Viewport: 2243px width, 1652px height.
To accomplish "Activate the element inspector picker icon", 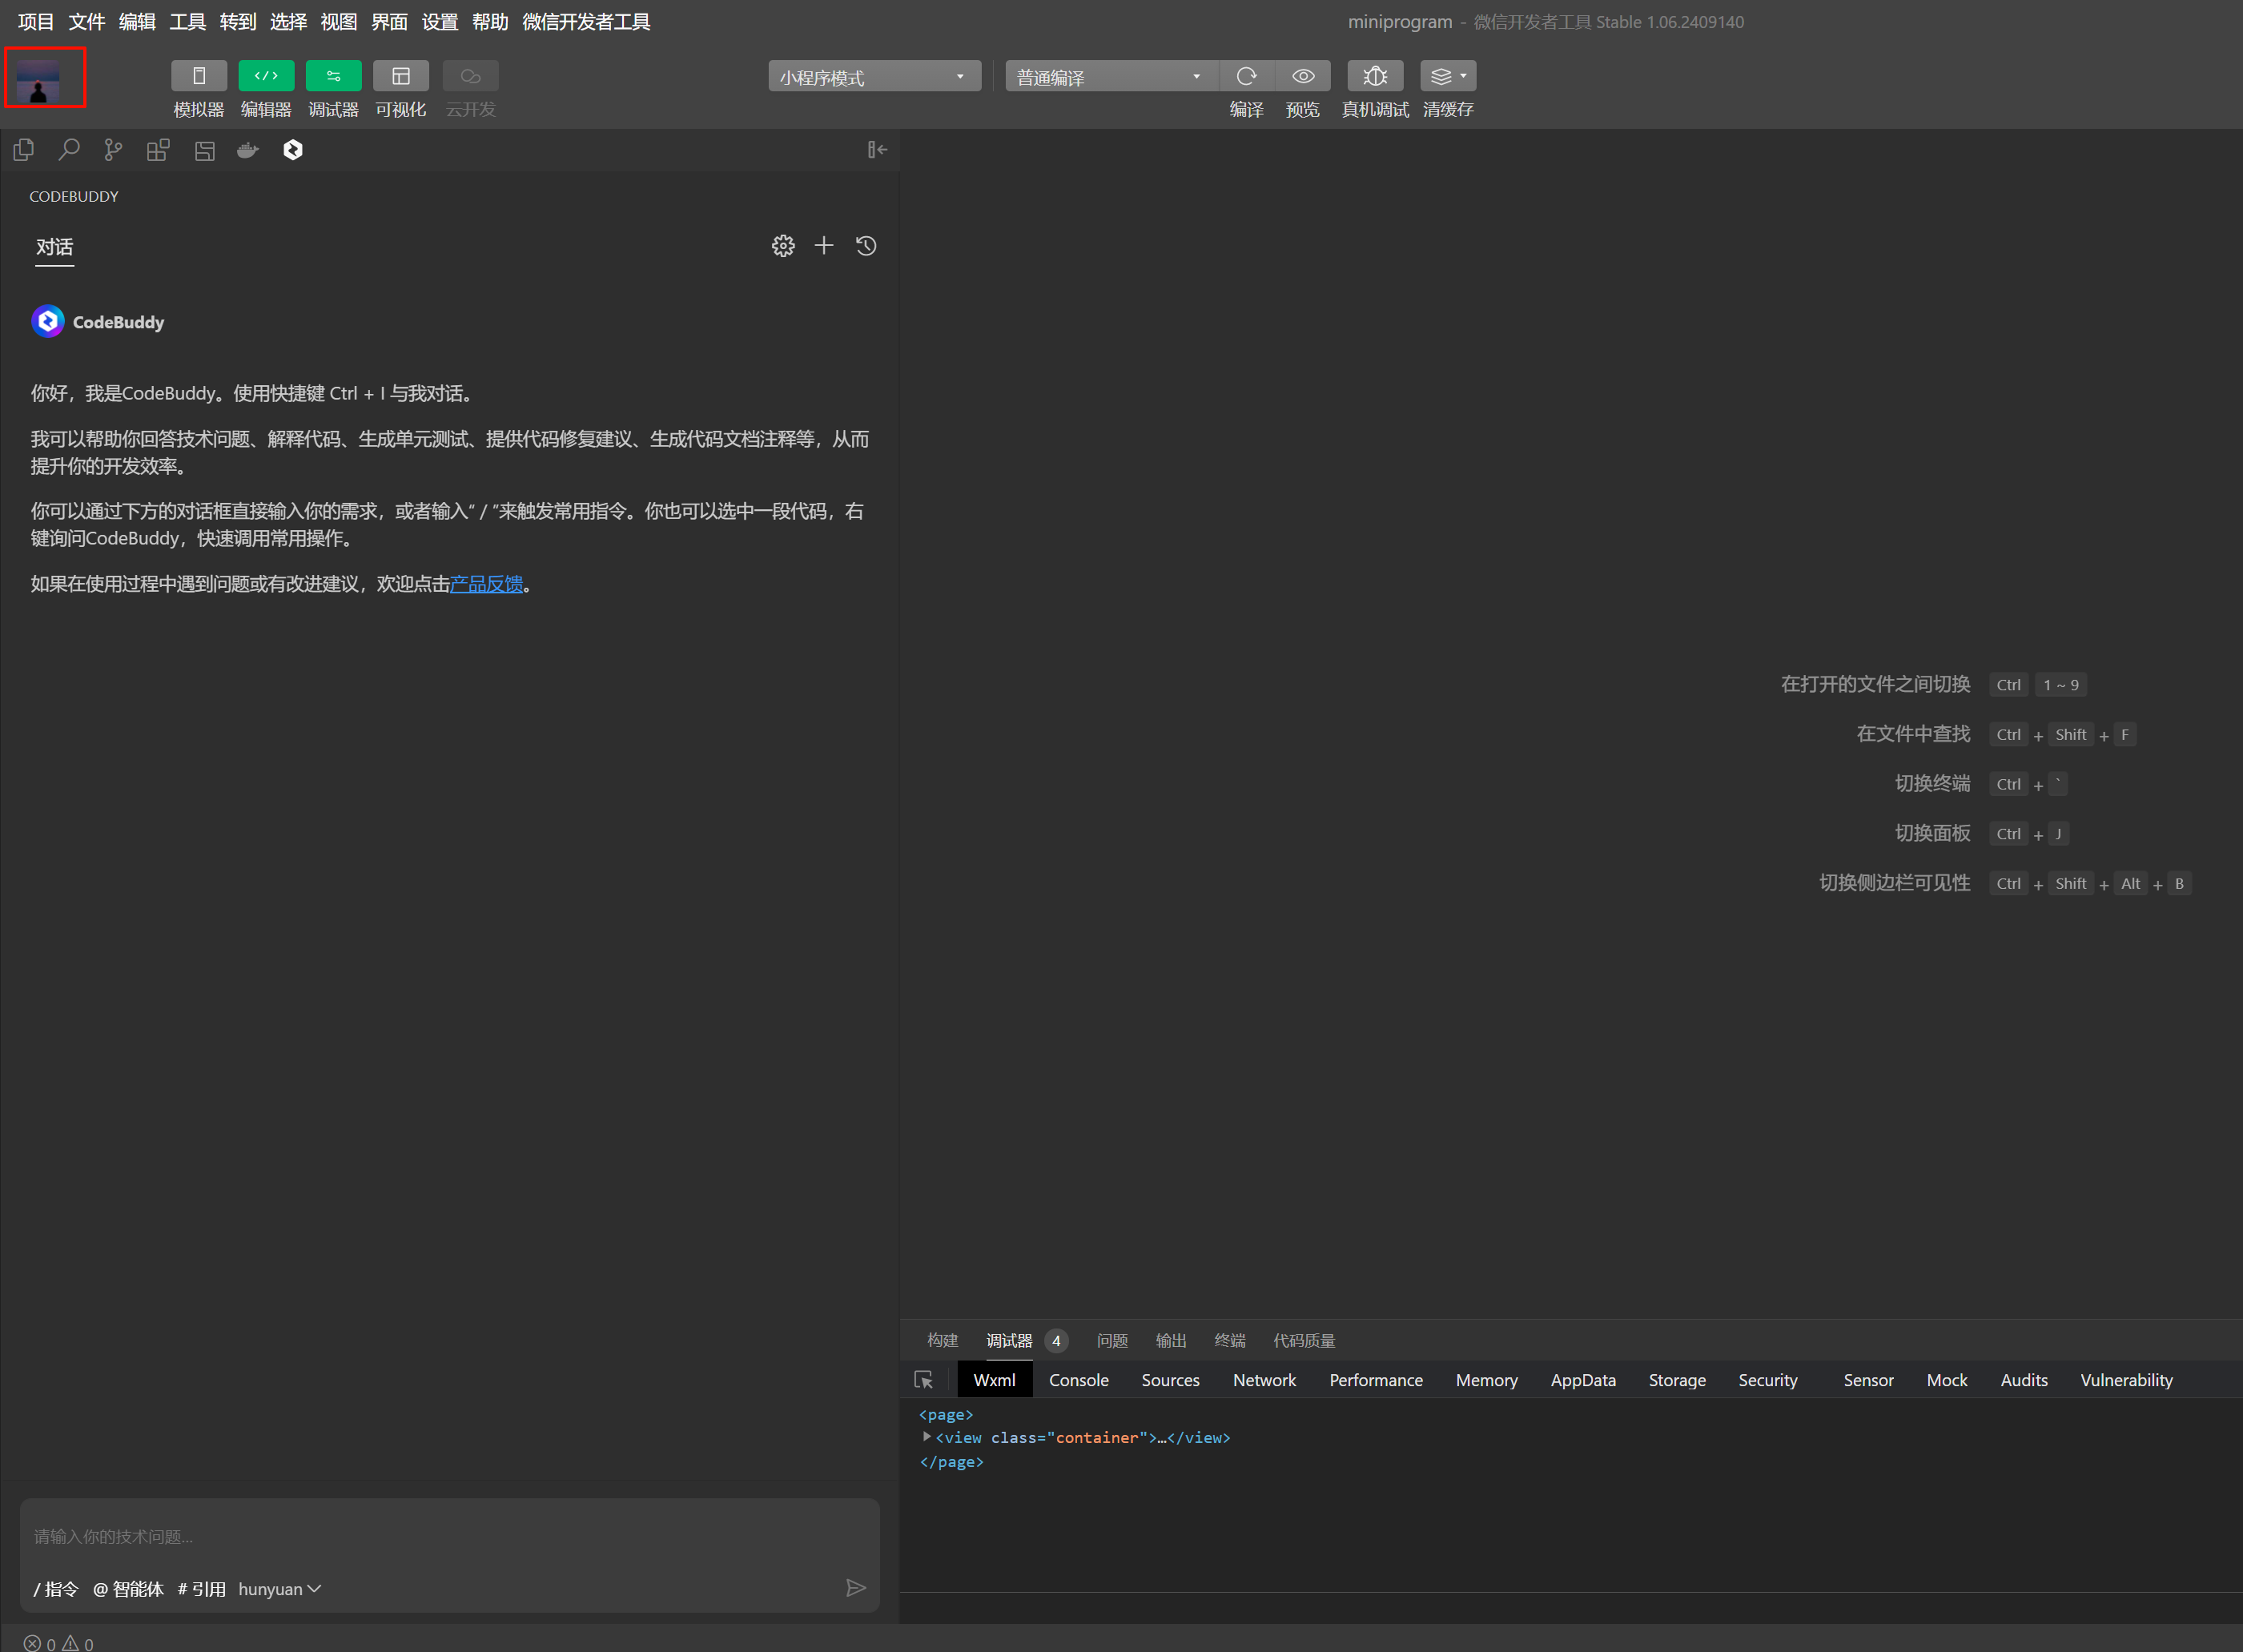I will tap(923, 1380).
